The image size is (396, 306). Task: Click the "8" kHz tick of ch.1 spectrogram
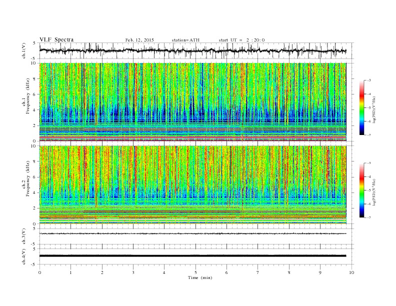[x=35, y=79]
